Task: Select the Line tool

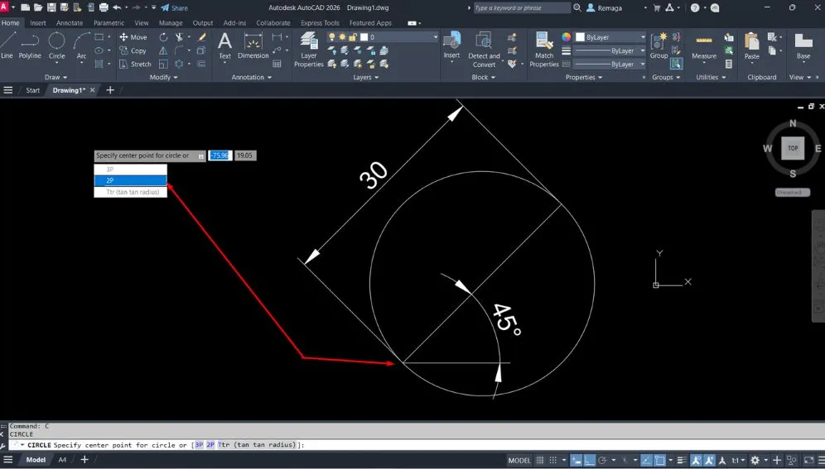Action: 7,45
